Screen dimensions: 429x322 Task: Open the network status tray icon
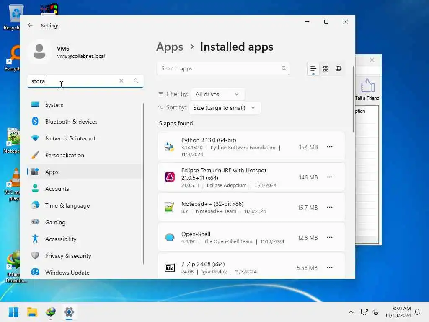[364, 312]
